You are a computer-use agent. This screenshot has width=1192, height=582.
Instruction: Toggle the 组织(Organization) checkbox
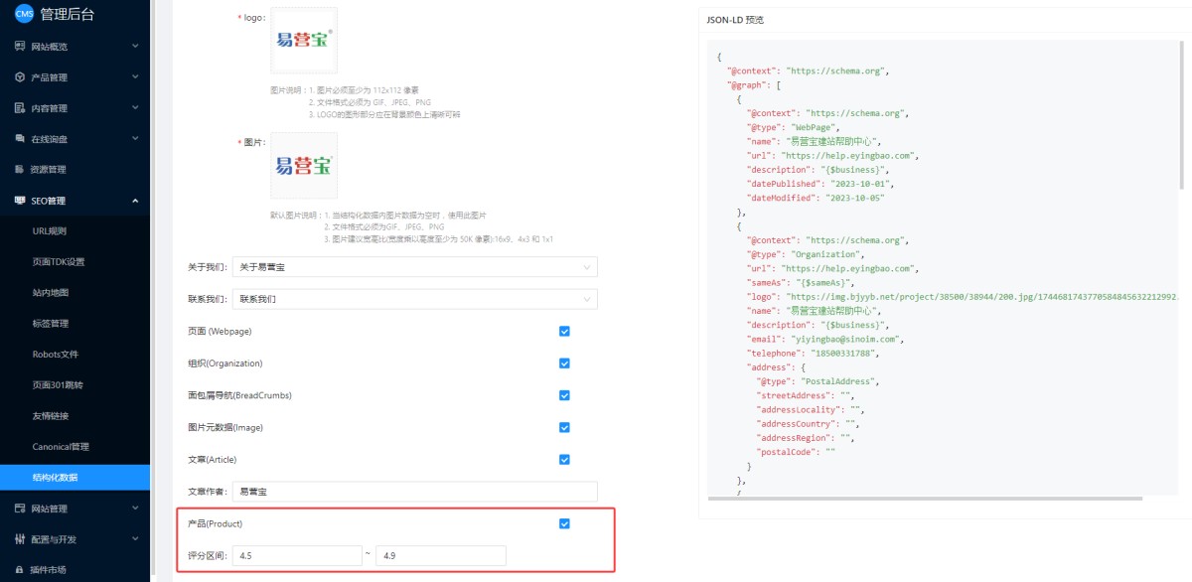pos(564,364)
